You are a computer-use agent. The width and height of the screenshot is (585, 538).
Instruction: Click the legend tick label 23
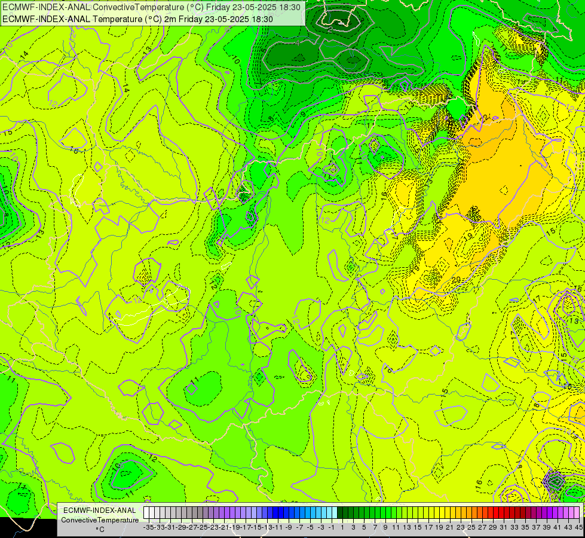point(461,528)
